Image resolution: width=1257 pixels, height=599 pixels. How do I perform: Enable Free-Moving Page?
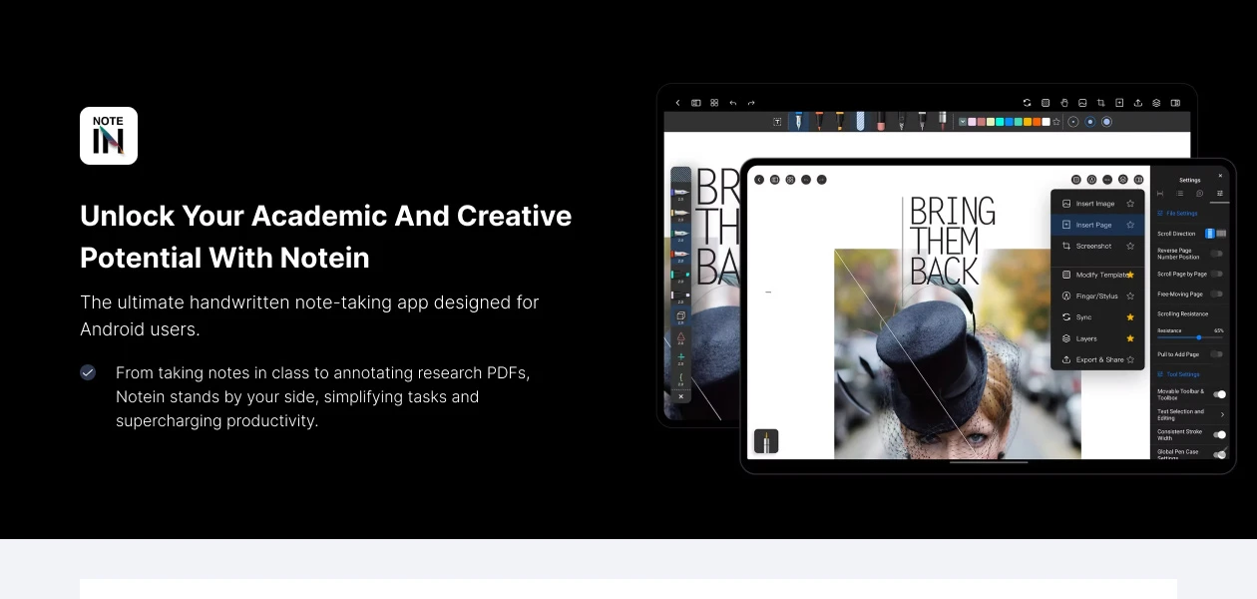click(1215, 293)
